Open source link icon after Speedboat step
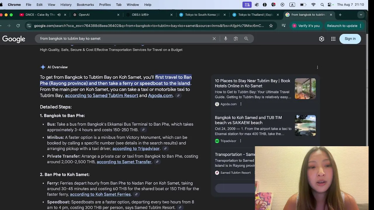 pos(180,208)
